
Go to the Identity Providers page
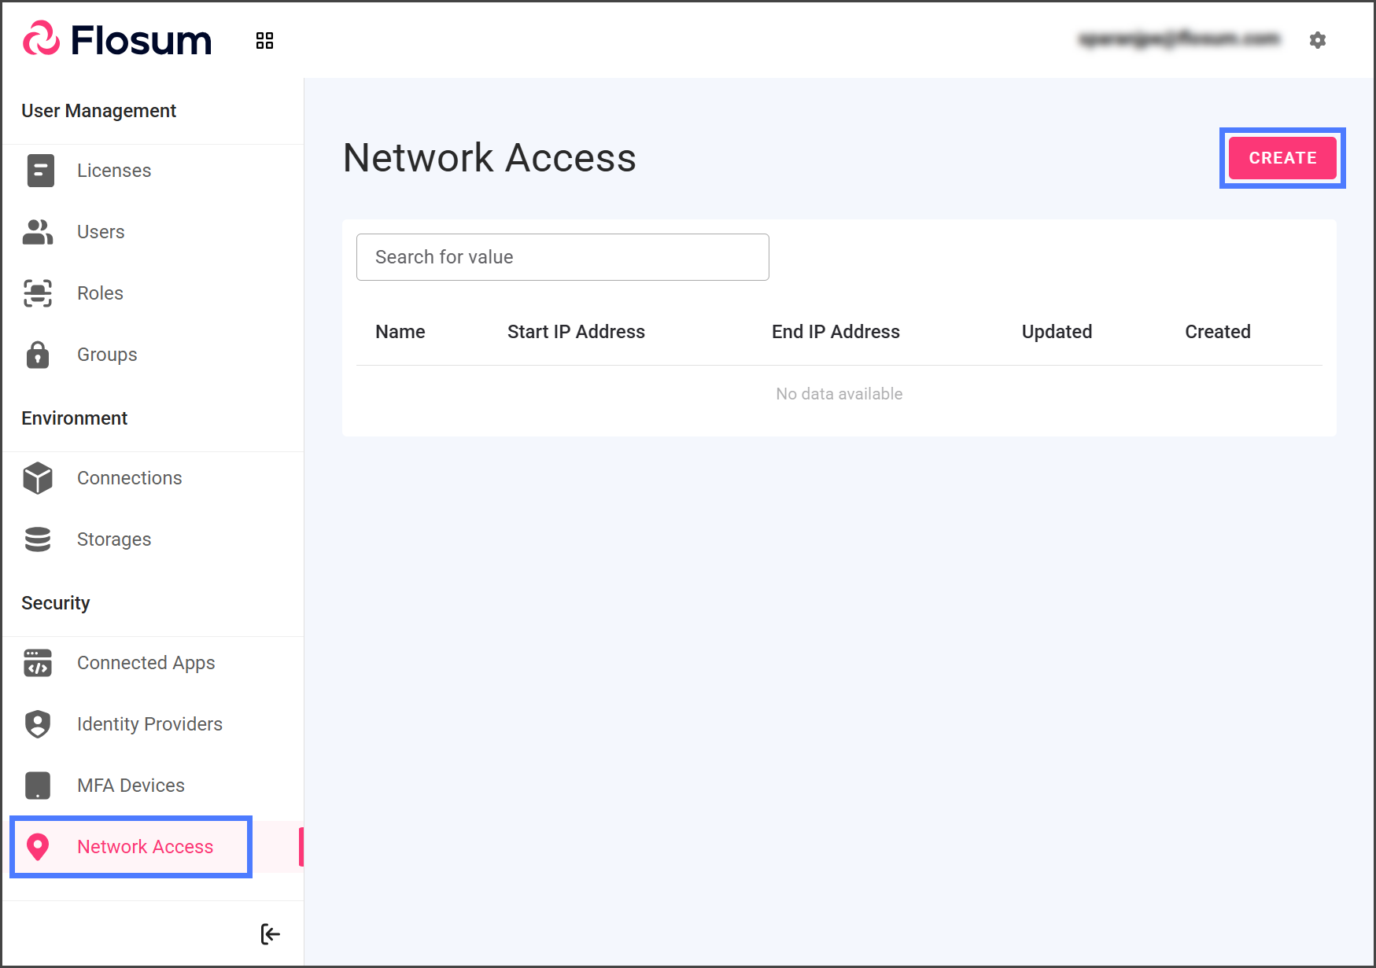(149, 724)
